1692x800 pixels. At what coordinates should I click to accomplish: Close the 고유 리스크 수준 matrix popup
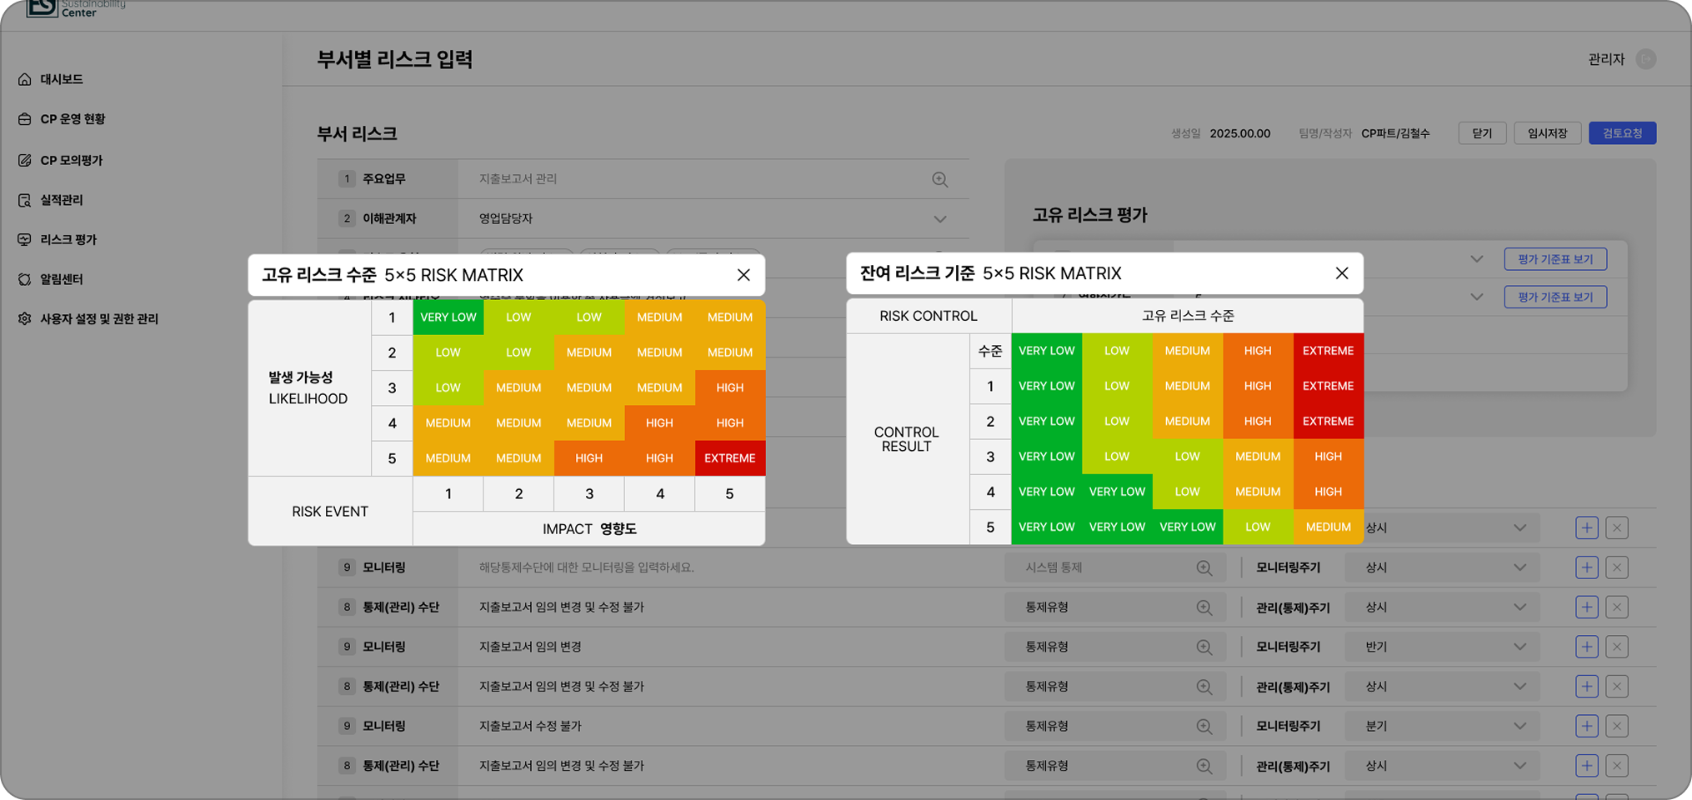(743, 275)
